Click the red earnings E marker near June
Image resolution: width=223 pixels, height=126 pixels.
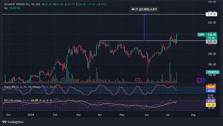pos(138,80)
